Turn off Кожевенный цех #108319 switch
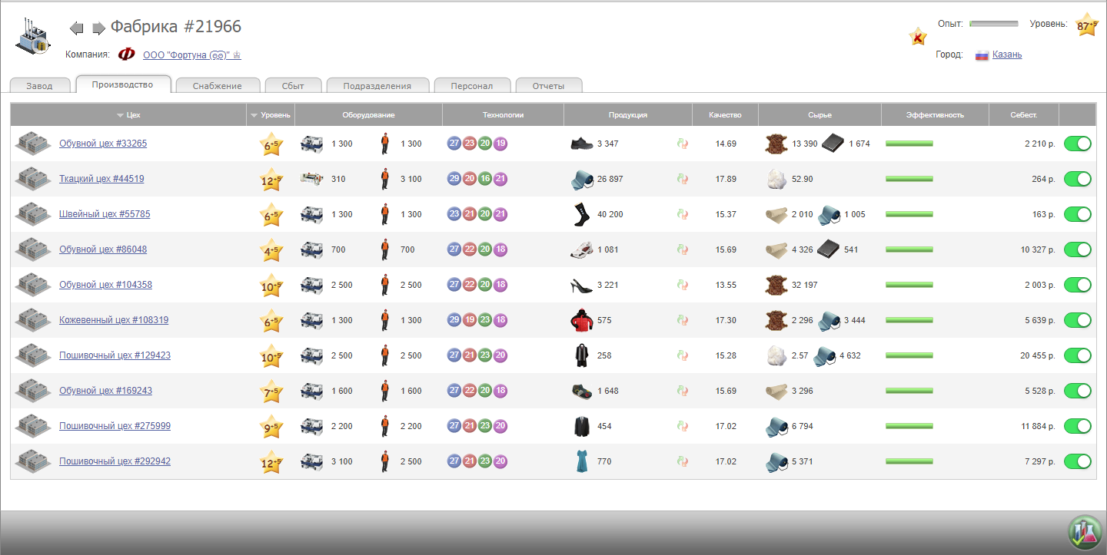This screenshot has width=1107, height=555. pos(1077,320)
